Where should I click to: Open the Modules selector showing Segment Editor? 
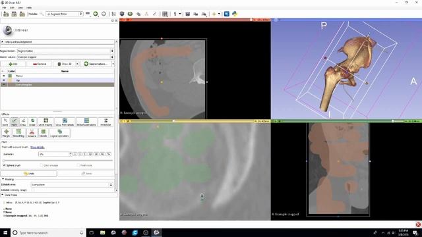pyautogui.click(x=65, y=14)
